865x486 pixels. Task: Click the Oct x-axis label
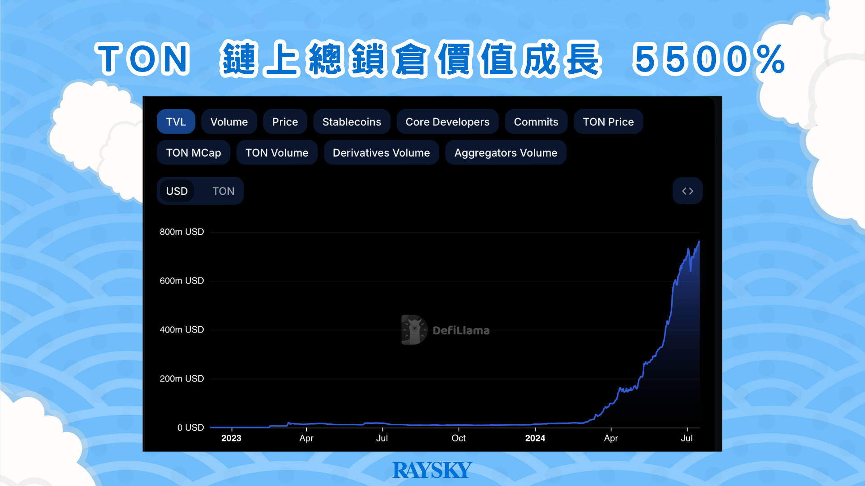(458, 438)
